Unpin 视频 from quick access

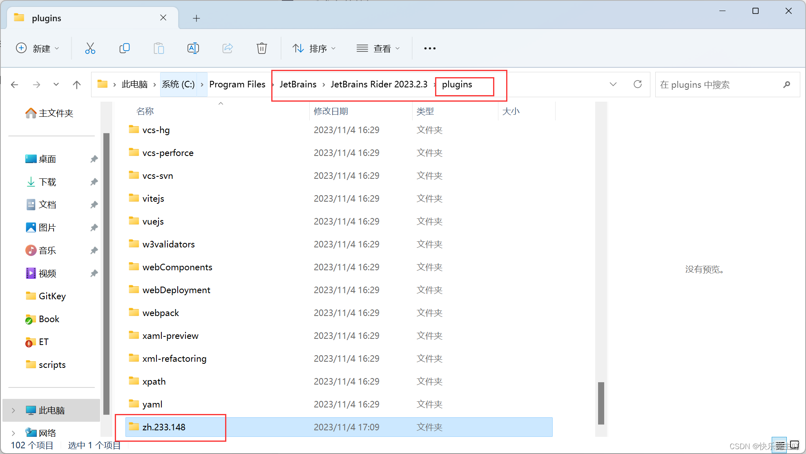pyautogui.click(x=94, y=273)
